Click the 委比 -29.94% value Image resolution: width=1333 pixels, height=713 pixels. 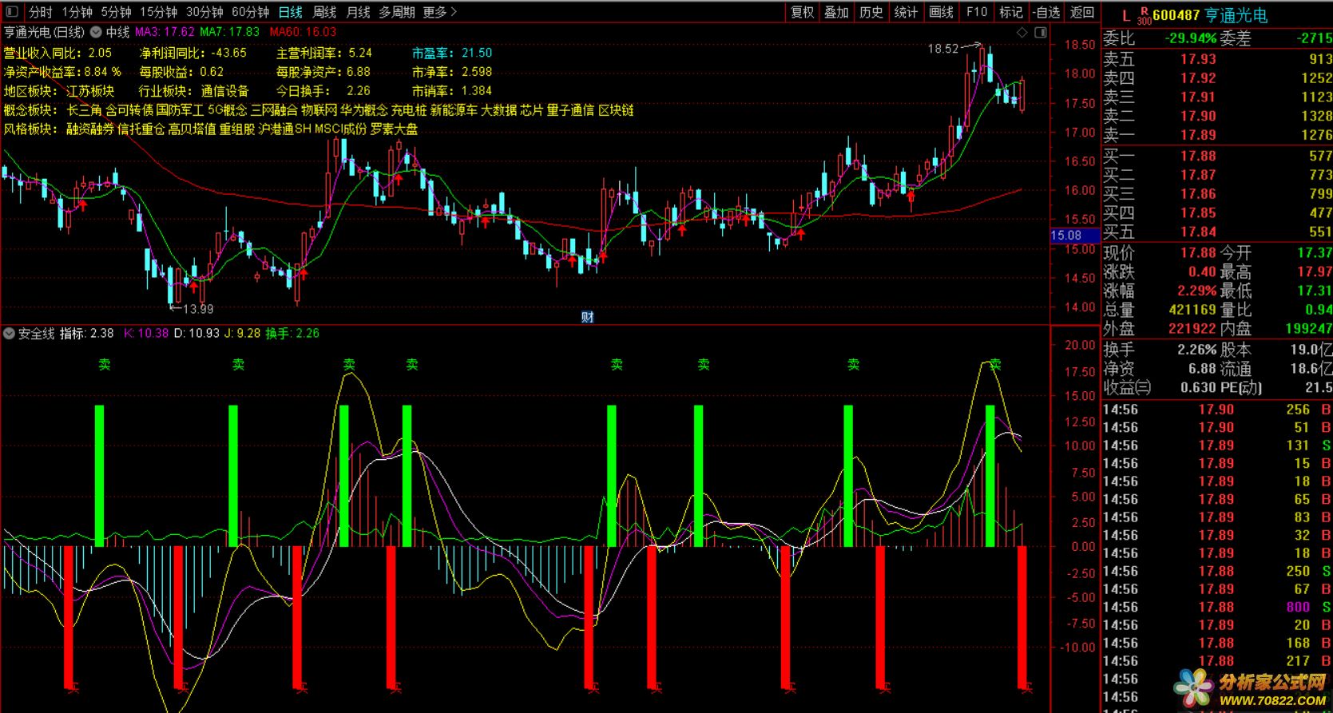pos(1190,38)
